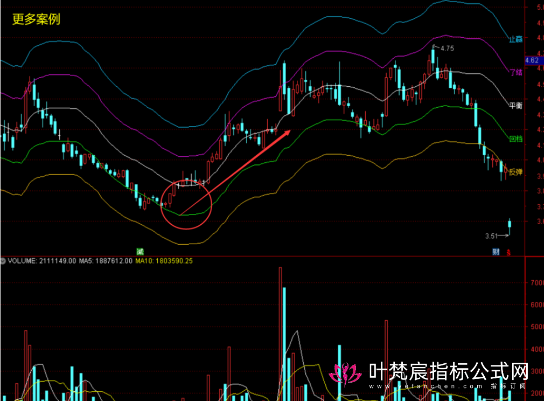Image resolution: width=544 pixels, height=401 pixels.
Task: Click the green 减 marker icon
Action: (x=140, y=251)
